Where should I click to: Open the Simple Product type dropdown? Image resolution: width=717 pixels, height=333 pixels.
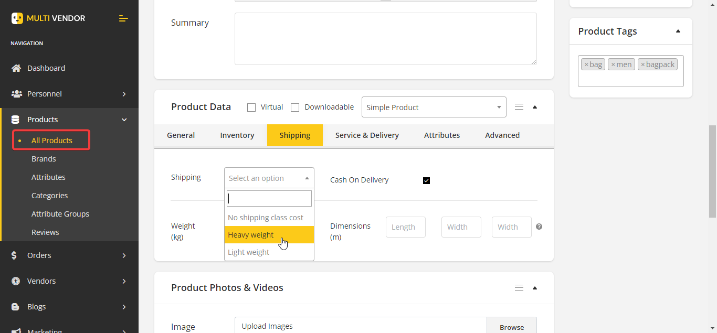(x=434, y=107)
